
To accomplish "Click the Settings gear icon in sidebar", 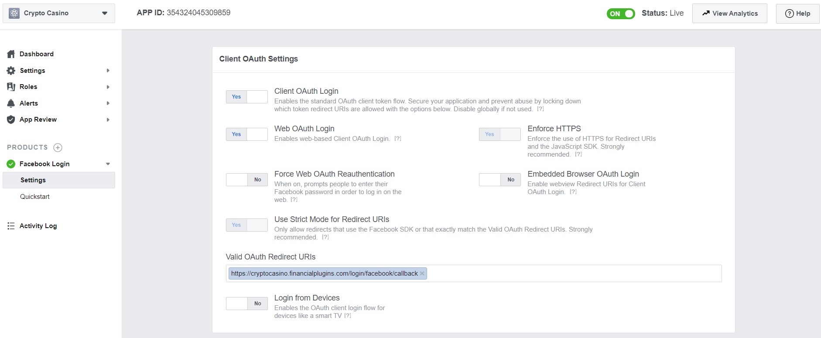I will point(11,71).
